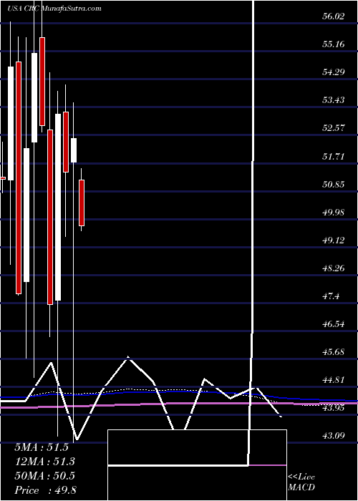Click the 'USA CRC MunafaSutra.com' header text

click(54, 8)
